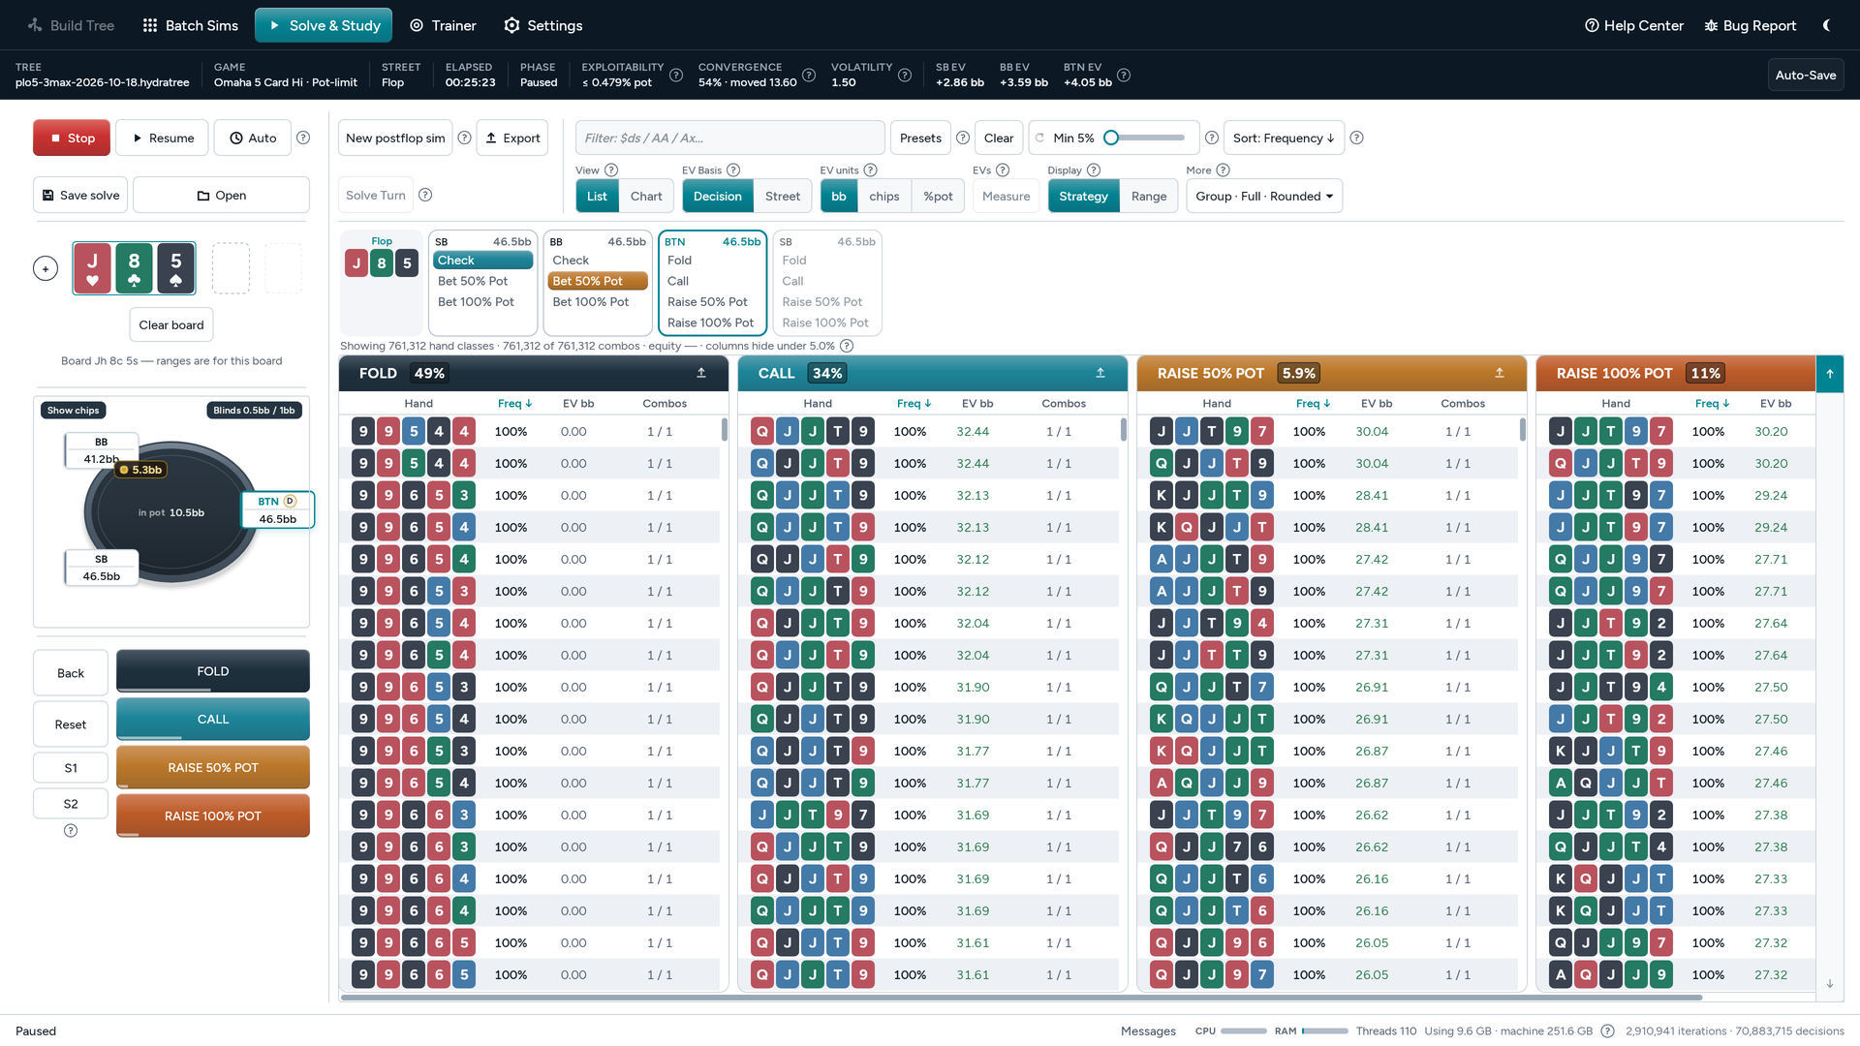This screenshot has height=1046, width=1860.
Task: Click upload icon in FOLD column header
Action: coord(701,373)
